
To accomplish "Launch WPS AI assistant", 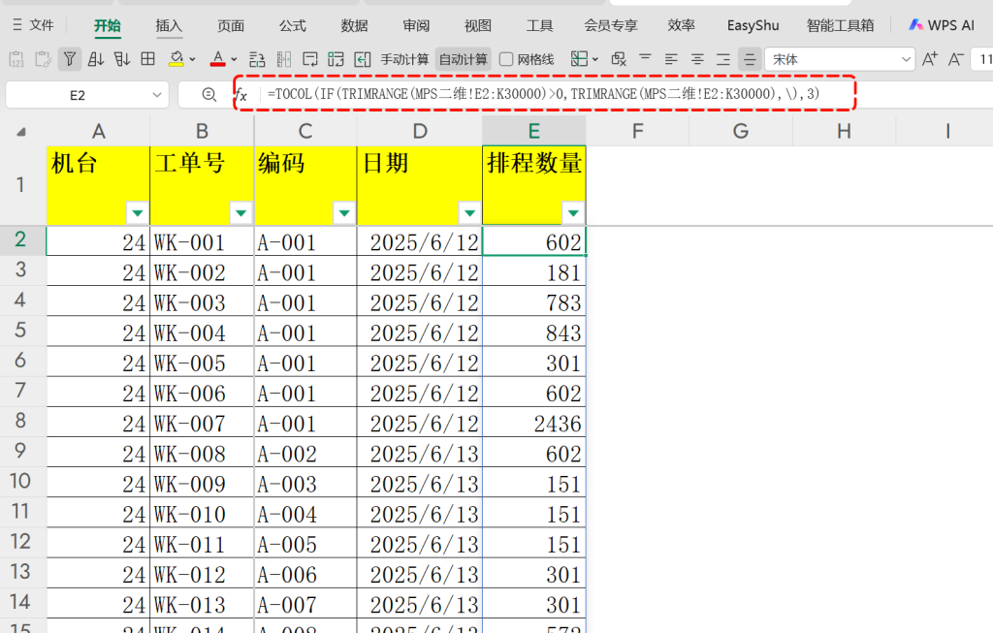I will (941, 25).
